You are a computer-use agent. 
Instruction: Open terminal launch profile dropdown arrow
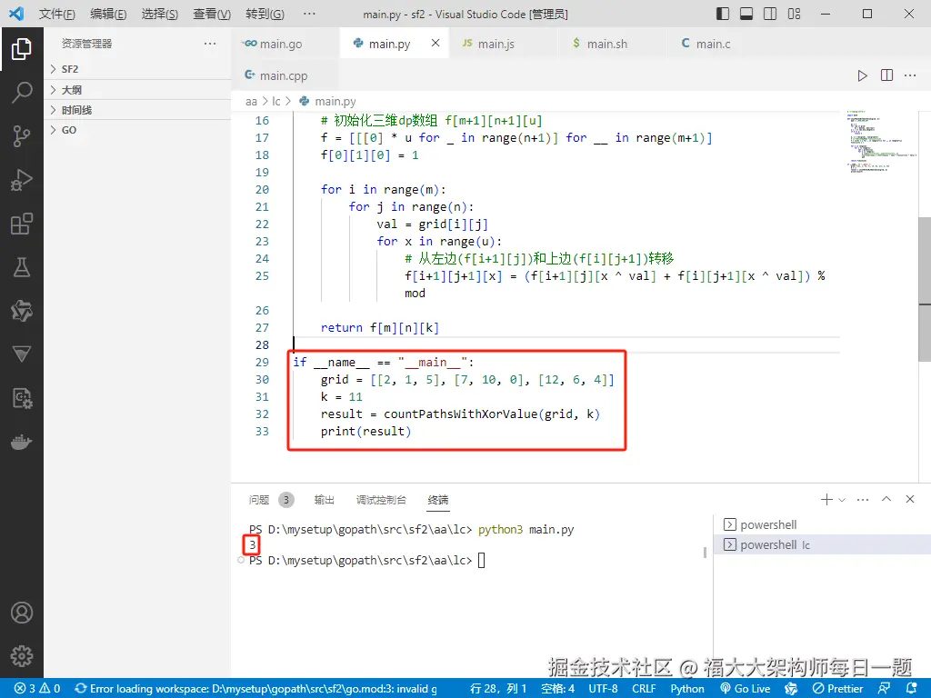point(841,500)
